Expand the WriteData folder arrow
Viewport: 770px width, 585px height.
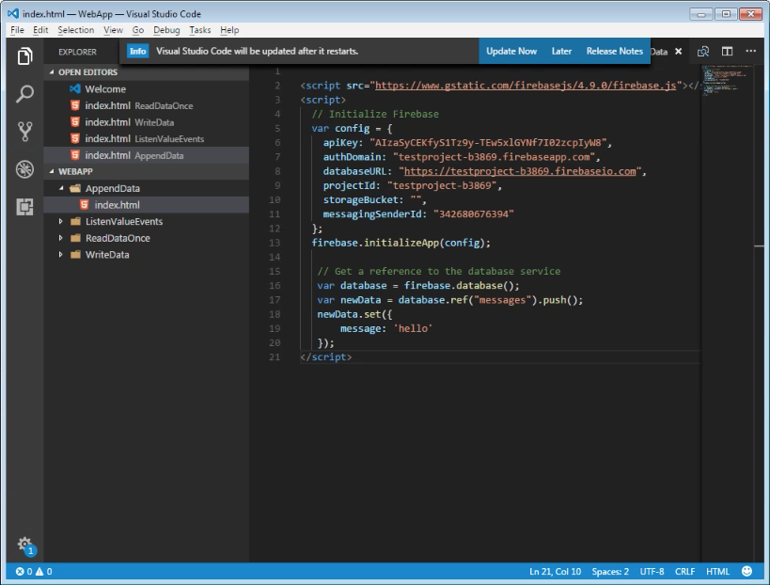coord(61,255)
